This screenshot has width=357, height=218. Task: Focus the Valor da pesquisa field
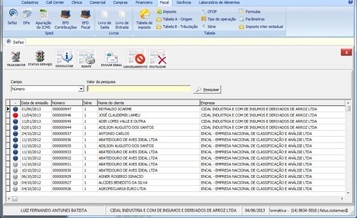click(x=139, y=89)
